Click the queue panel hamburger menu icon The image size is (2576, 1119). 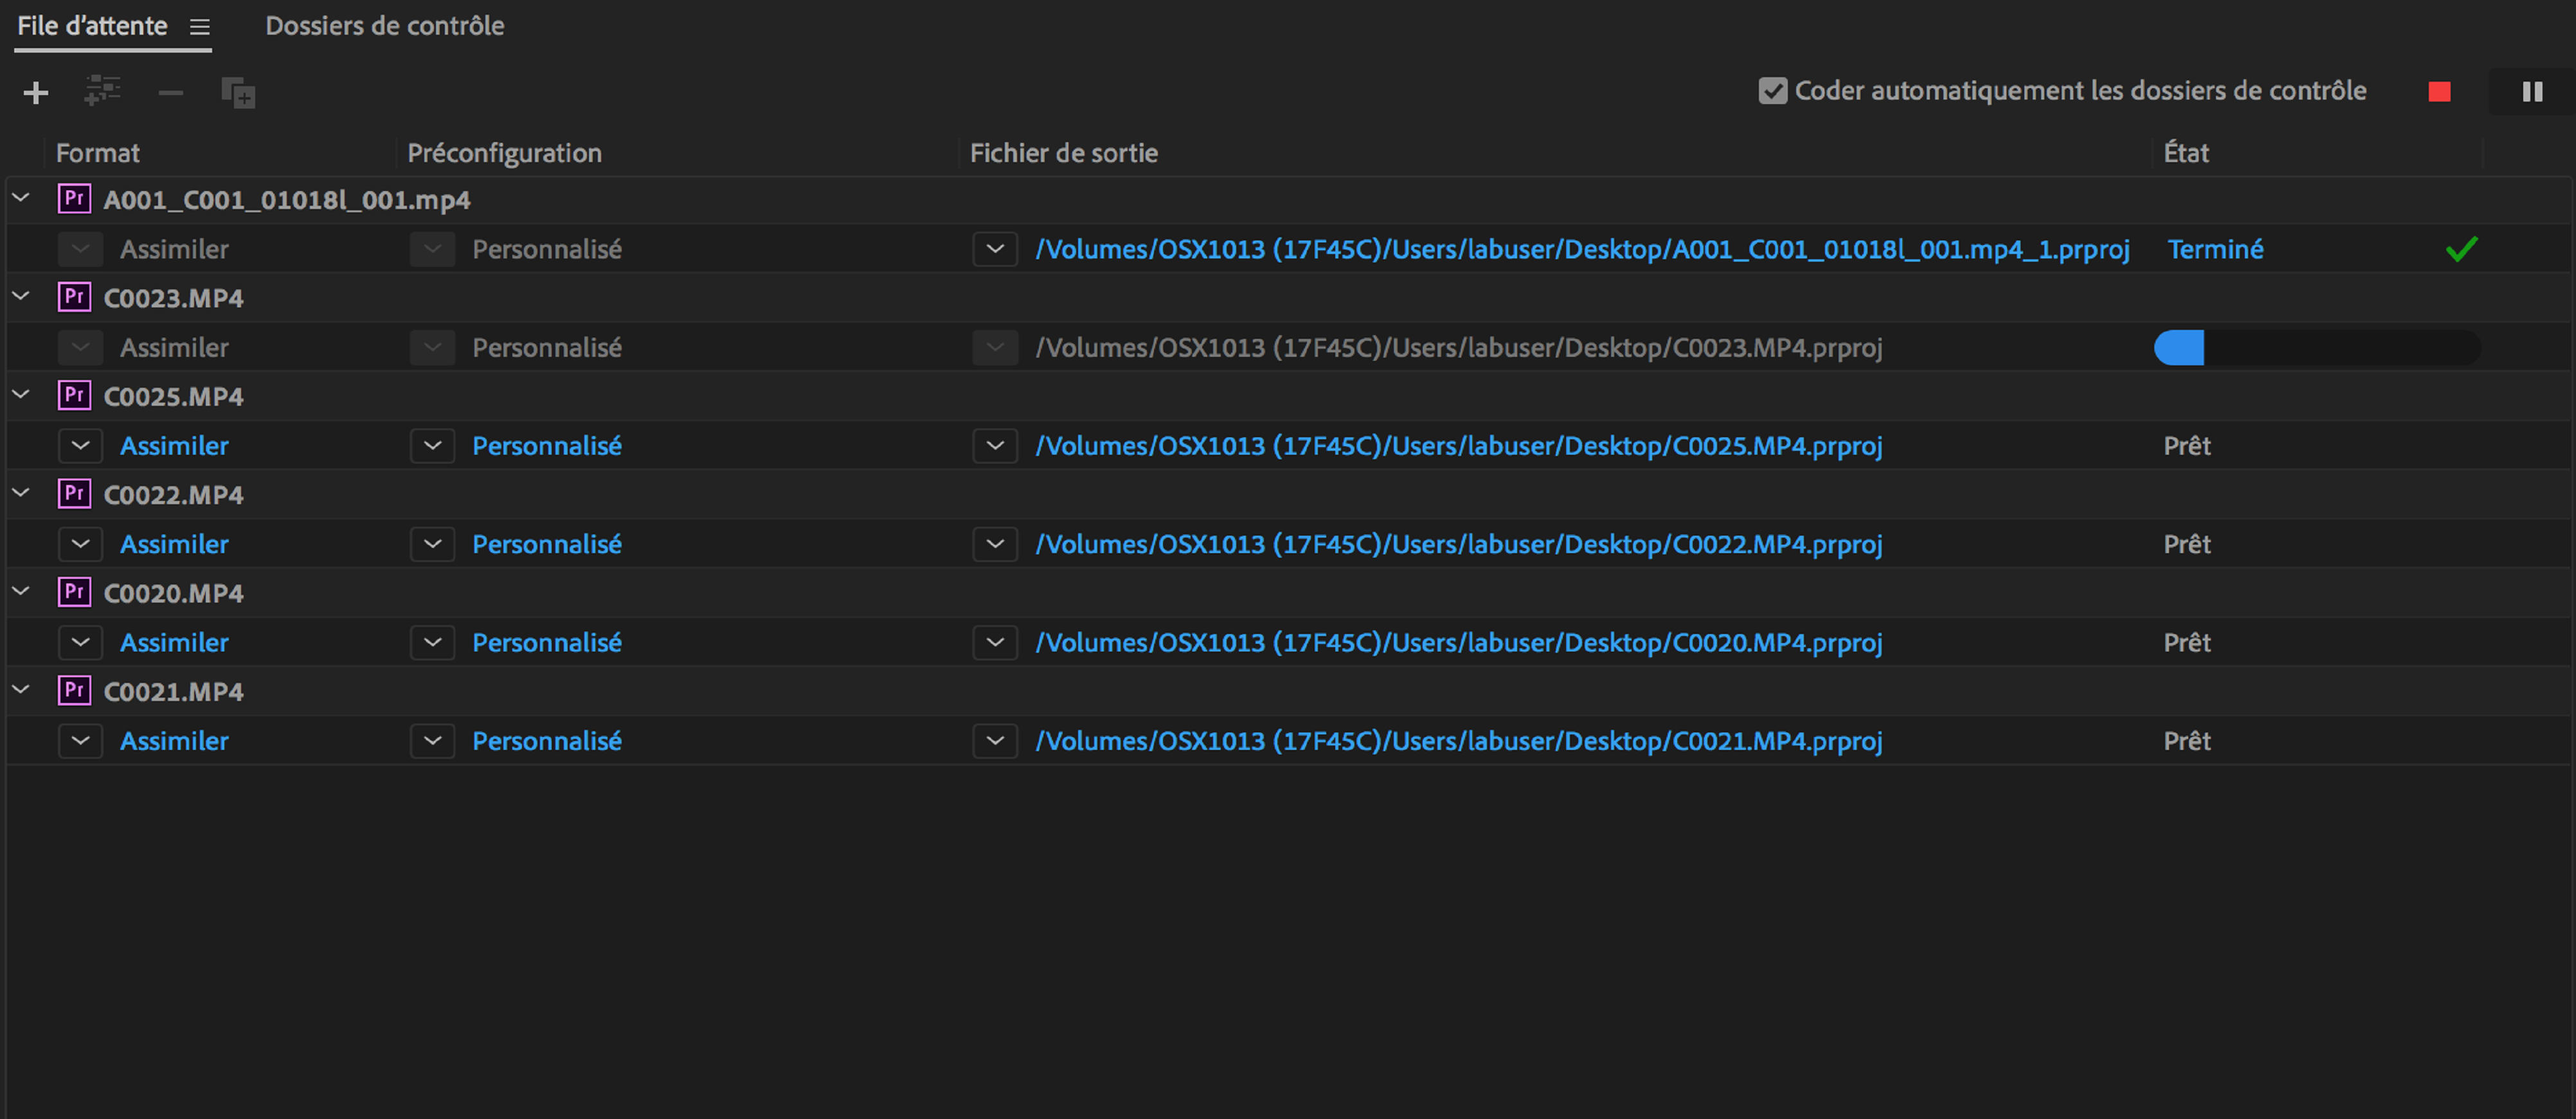200,27
